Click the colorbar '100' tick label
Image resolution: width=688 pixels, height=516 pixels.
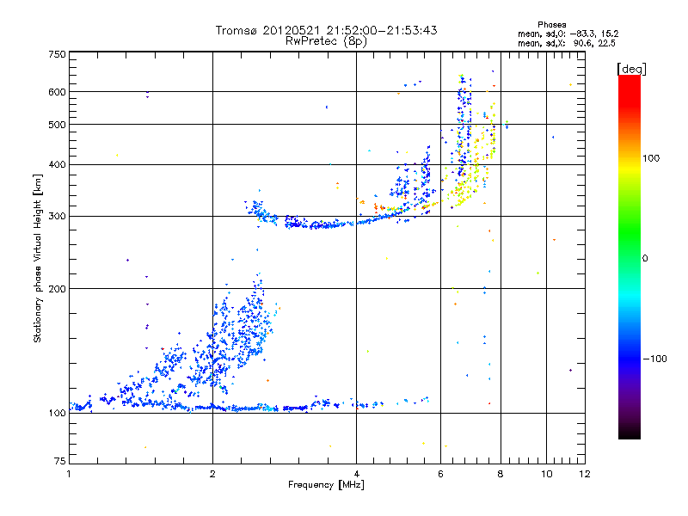tap(651, 158)
